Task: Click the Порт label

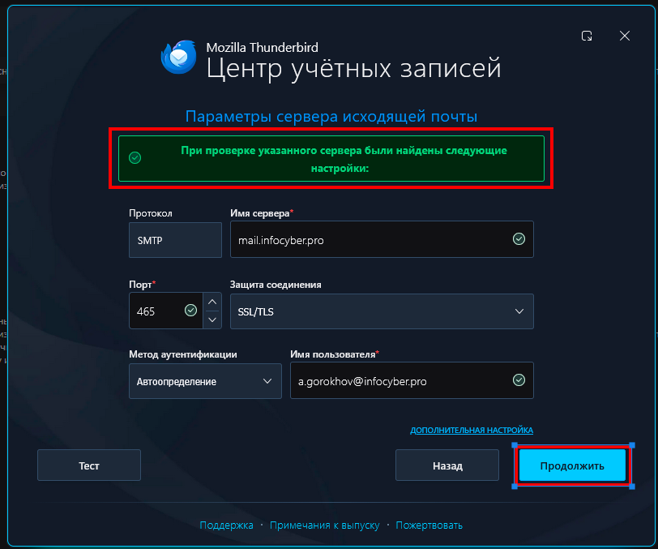Action: pos(140,285)
